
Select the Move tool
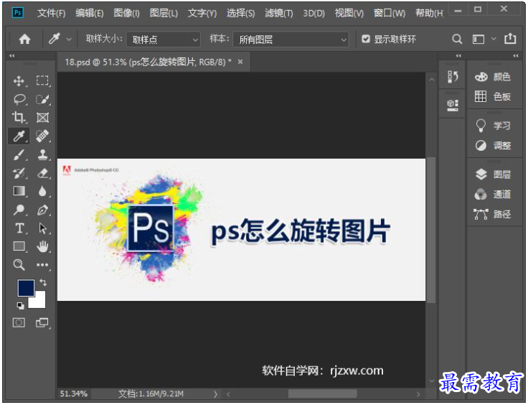pyautogui.click(x=19, y=81)
